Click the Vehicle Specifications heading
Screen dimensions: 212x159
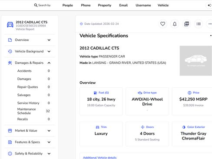coord(104,36)
